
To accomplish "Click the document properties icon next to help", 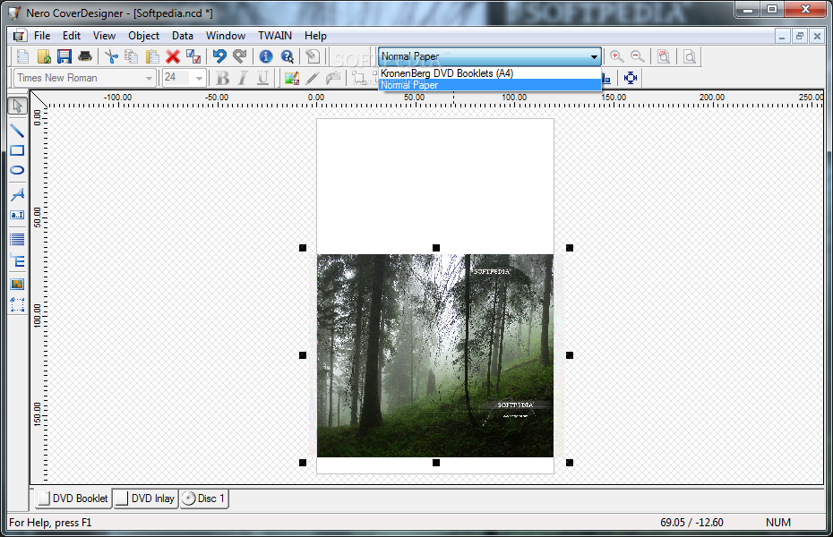I will 313,56.
